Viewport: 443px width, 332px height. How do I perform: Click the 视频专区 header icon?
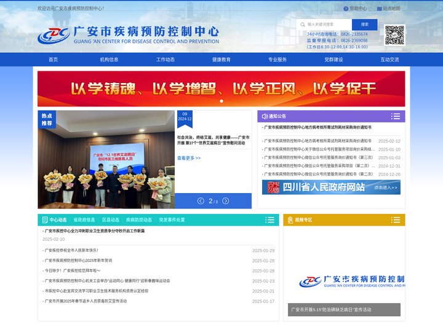290,220
